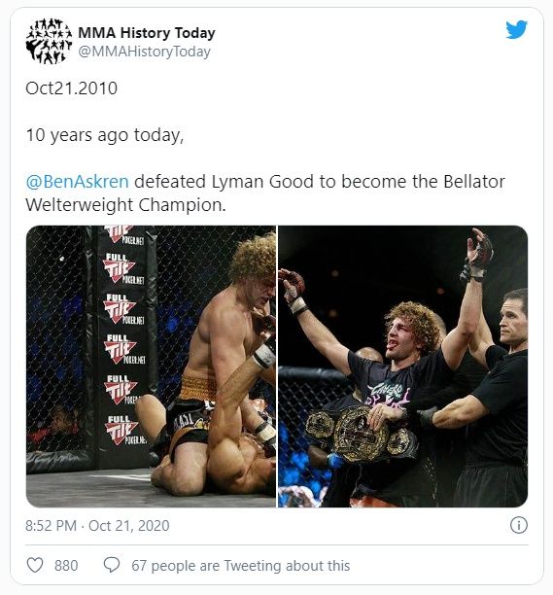
Task: Click the "10 years ago today," line
Action: click(105, 135)
